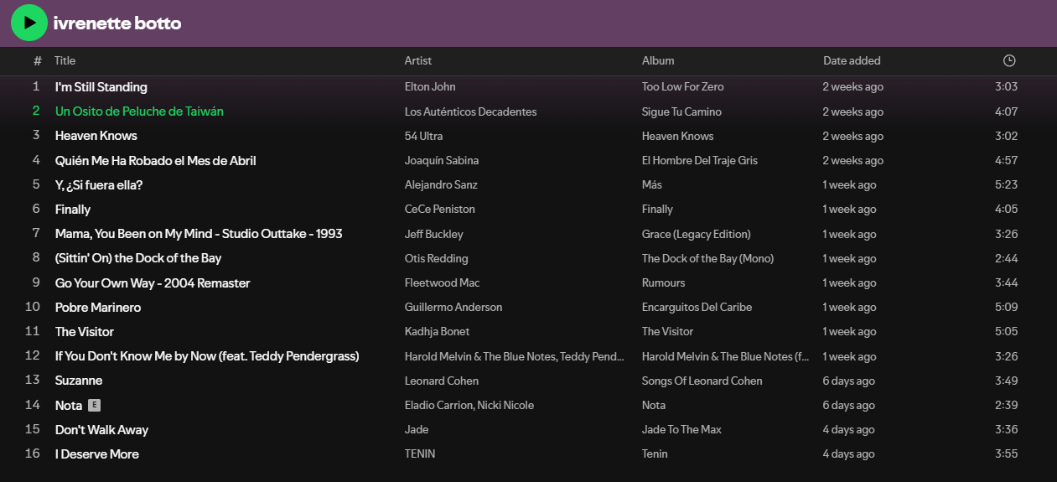Screen dimensions: 1057x482
Task: Select the track title The Visitor
Action: pos(85,332)
